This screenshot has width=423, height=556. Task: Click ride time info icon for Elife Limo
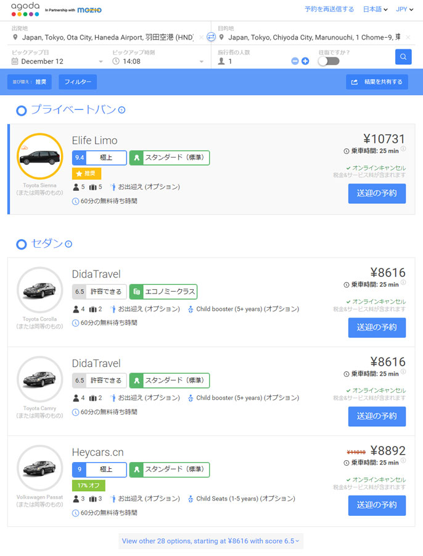(x=403, y=149)
